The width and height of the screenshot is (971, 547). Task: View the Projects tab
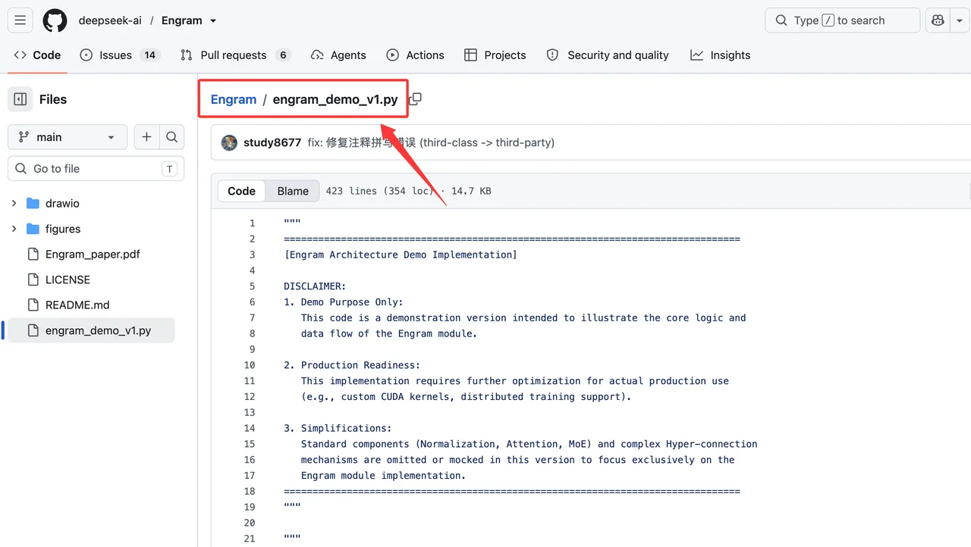(x=495, y=55)
